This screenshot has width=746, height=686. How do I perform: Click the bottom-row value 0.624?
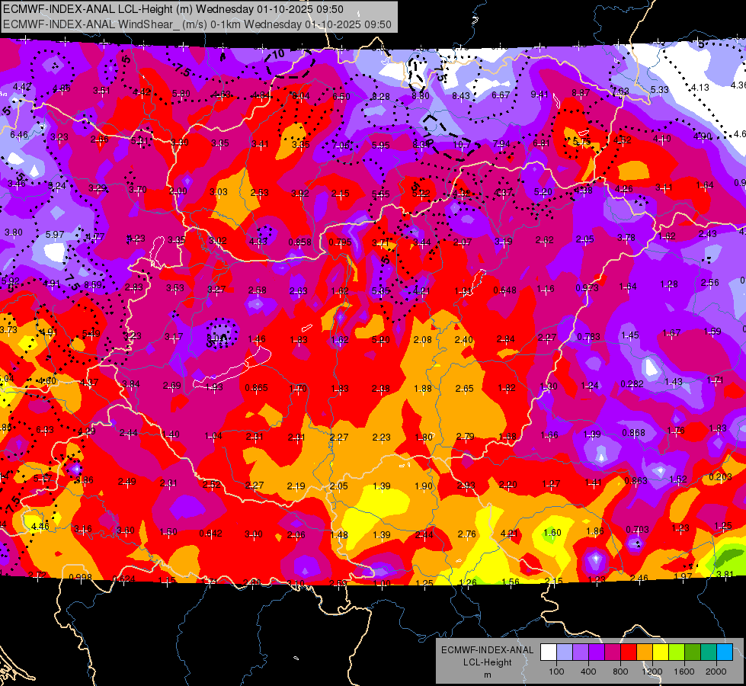coord(123,579)
